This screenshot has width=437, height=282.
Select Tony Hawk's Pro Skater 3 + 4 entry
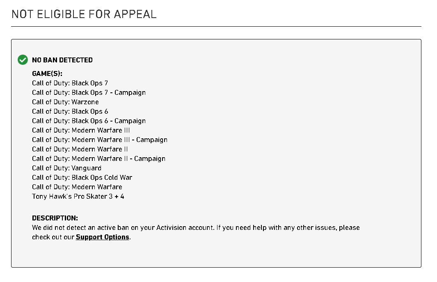78,197
